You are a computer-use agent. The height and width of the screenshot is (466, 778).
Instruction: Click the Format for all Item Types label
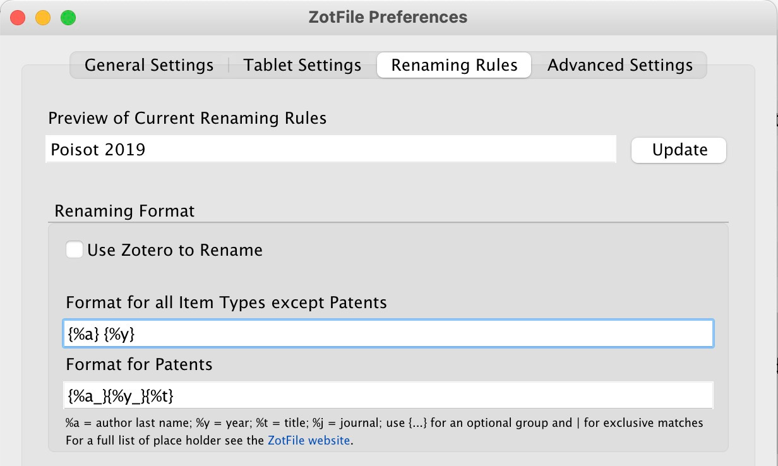[x=226, y=302]
